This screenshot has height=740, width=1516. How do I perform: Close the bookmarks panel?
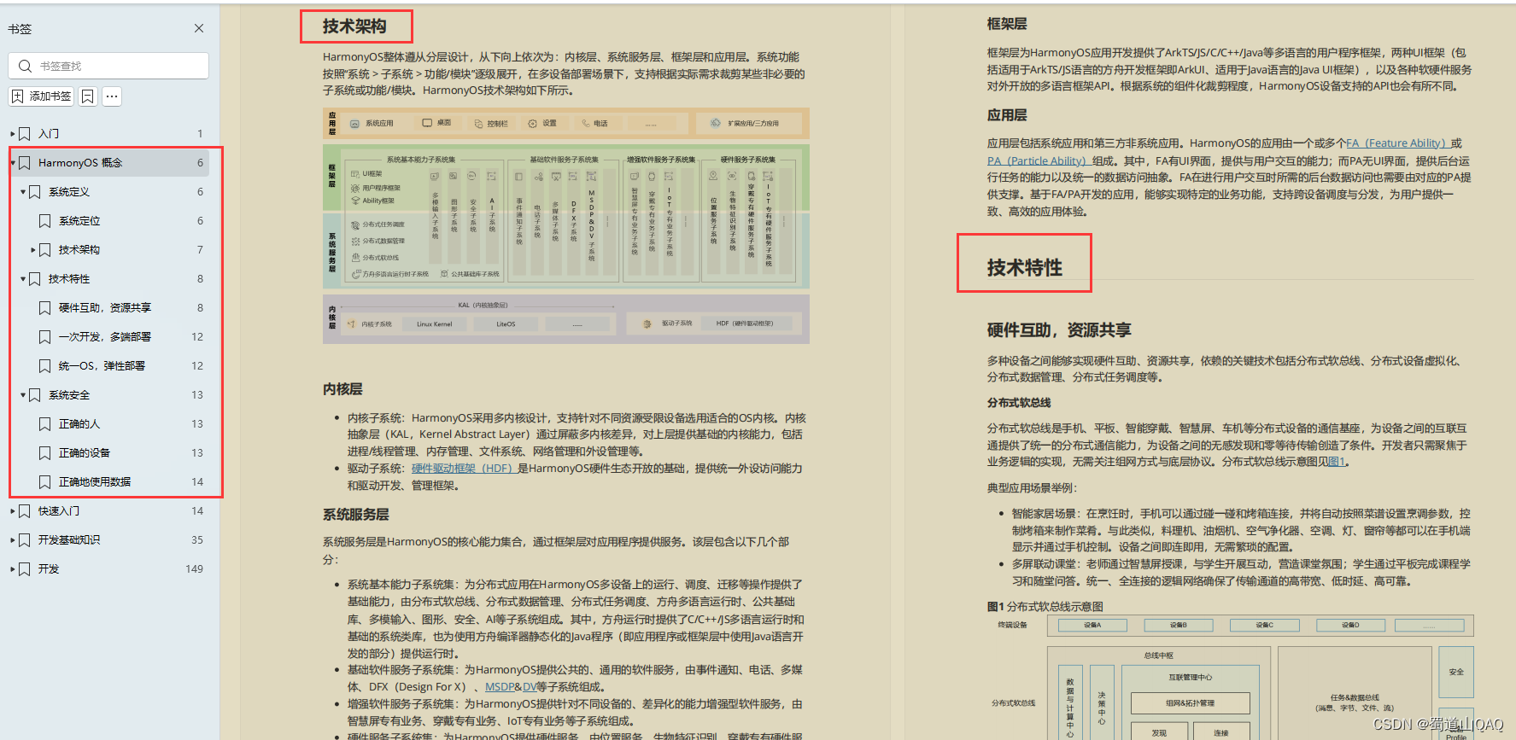click(x=199, y=28)
